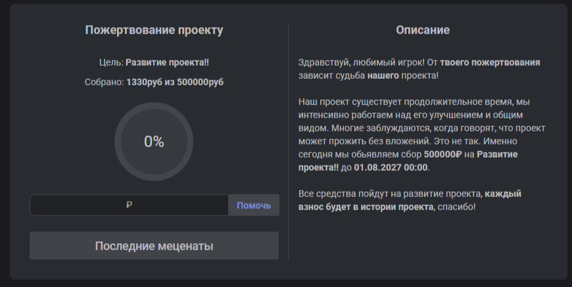Click the Помочь donate button
This screenshot has width=572, height=287.
tap(254, 206)
